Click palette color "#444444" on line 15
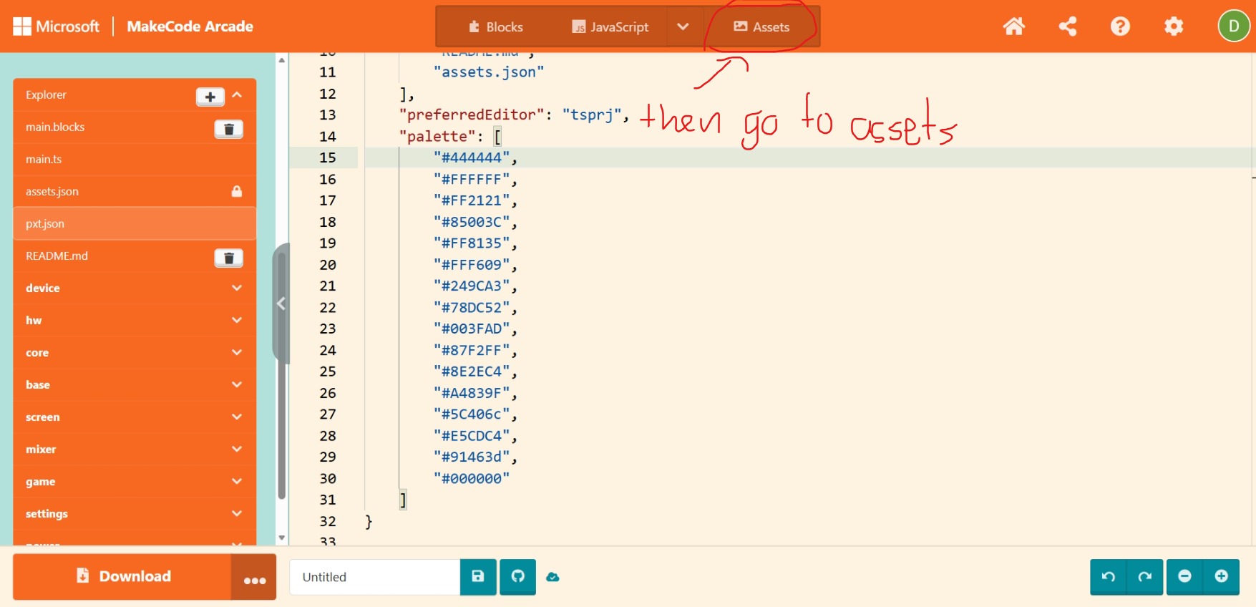This screenshot has height=607, width=1256. point(472,157)
